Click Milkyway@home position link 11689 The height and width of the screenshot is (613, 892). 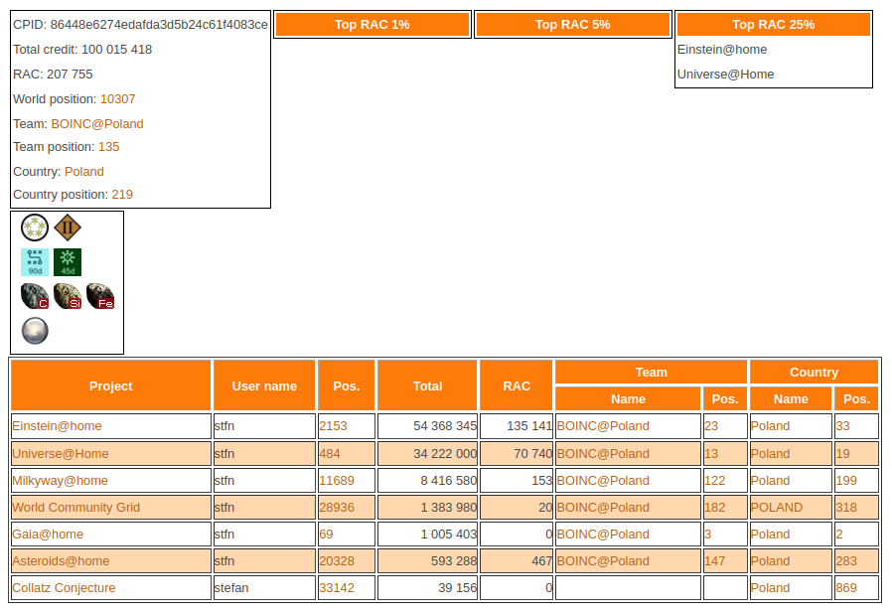(x=336, y=481)
